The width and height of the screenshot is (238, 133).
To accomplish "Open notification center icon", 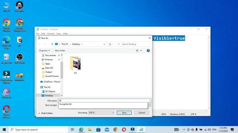I will point(232,130).
